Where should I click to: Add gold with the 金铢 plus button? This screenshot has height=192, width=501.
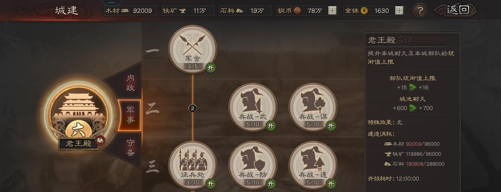coord(399,11)
